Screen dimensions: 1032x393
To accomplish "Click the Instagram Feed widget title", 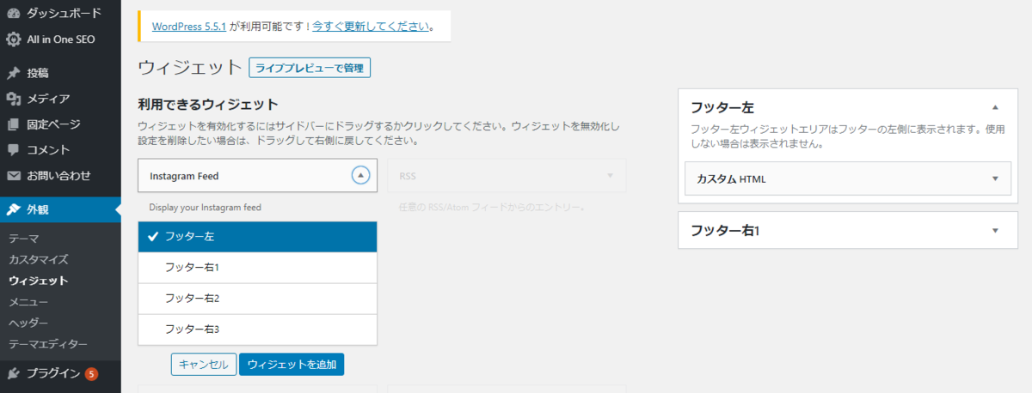I will pyautogui.click(x=184, y=176).
